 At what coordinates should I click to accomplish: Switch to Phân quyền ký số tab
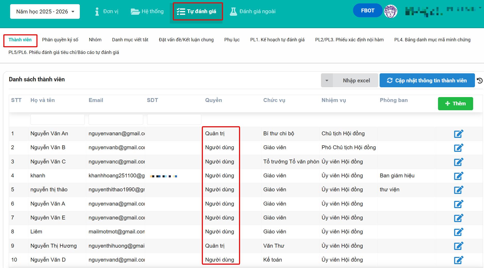[60, 40]
